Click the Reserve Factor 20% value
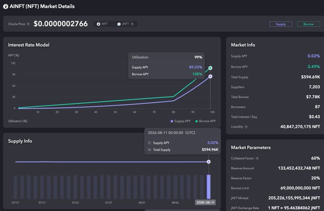324x211 pixels. point(315,178)
